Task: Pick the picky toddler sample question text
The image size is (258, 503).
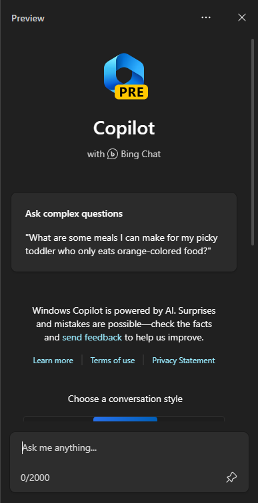Action: click(x=121, y=244)
